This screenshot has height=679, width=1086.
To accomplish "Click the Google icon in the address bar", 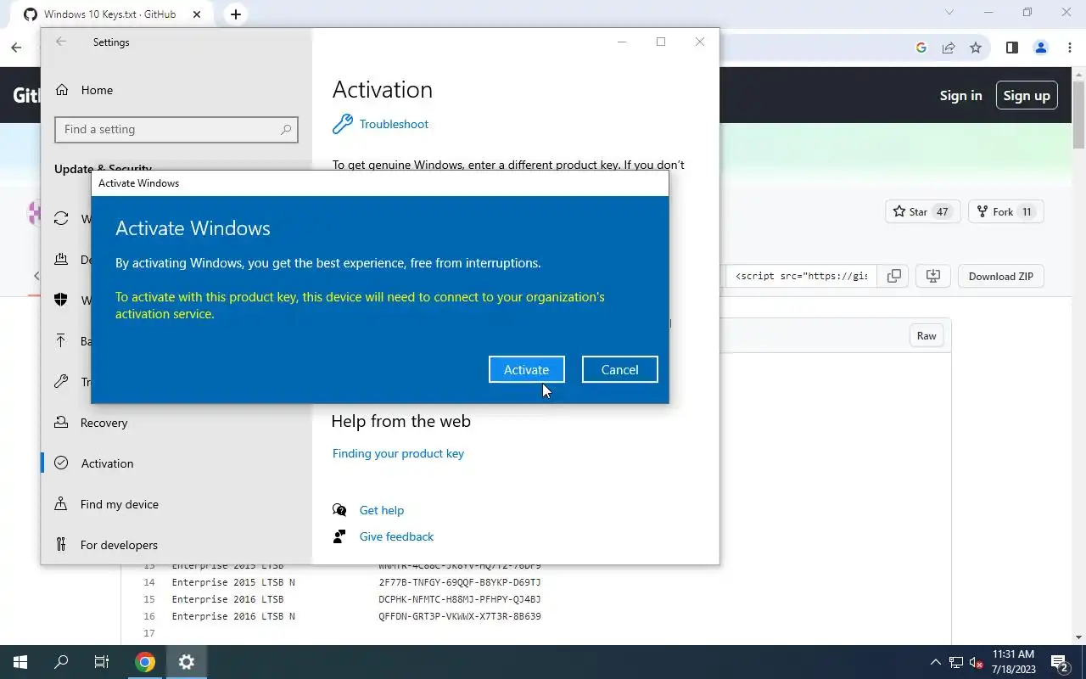I will [921, 48].
